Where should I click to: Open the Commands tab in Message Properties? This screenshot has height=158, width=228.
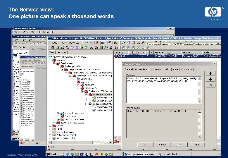point(187,69)
